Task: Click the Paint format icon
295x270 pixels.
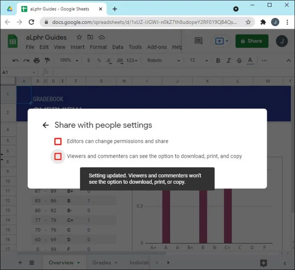Action: pos(47,61)
